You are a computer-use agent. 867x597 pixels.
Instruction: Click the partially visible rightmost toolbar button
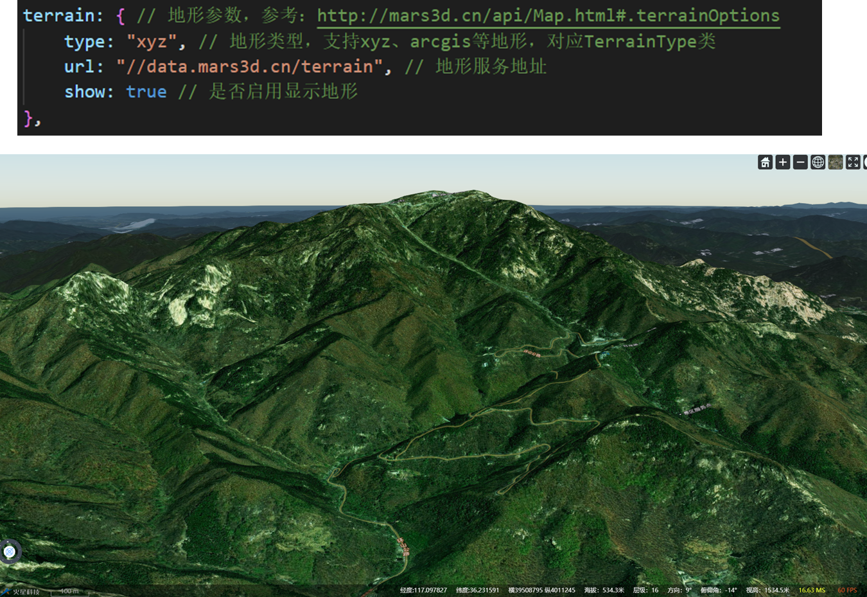[x=864, y=163]
